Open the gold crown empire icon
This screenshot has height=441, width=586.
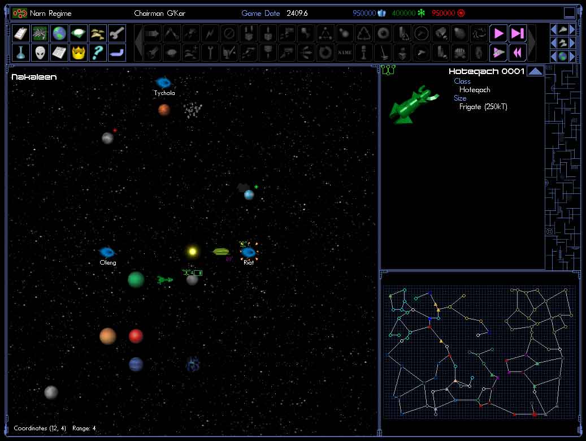79,53
